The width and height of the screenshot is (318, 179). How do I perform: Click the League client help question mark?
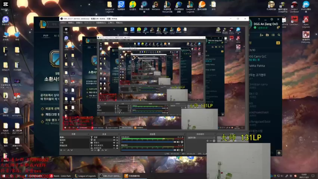tap(259, 19)
